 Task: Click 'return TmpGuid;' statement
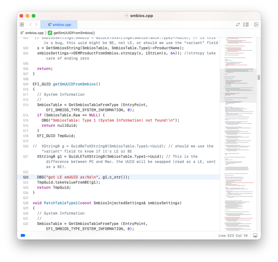tap(54, 188)
